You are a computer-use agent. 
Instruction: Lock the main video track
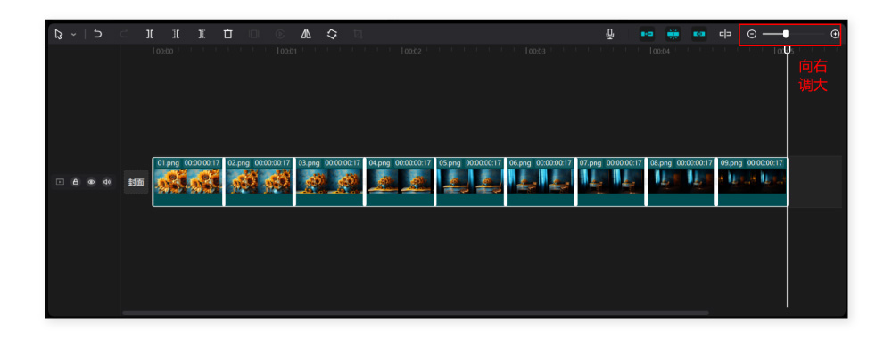coord(75,182)
